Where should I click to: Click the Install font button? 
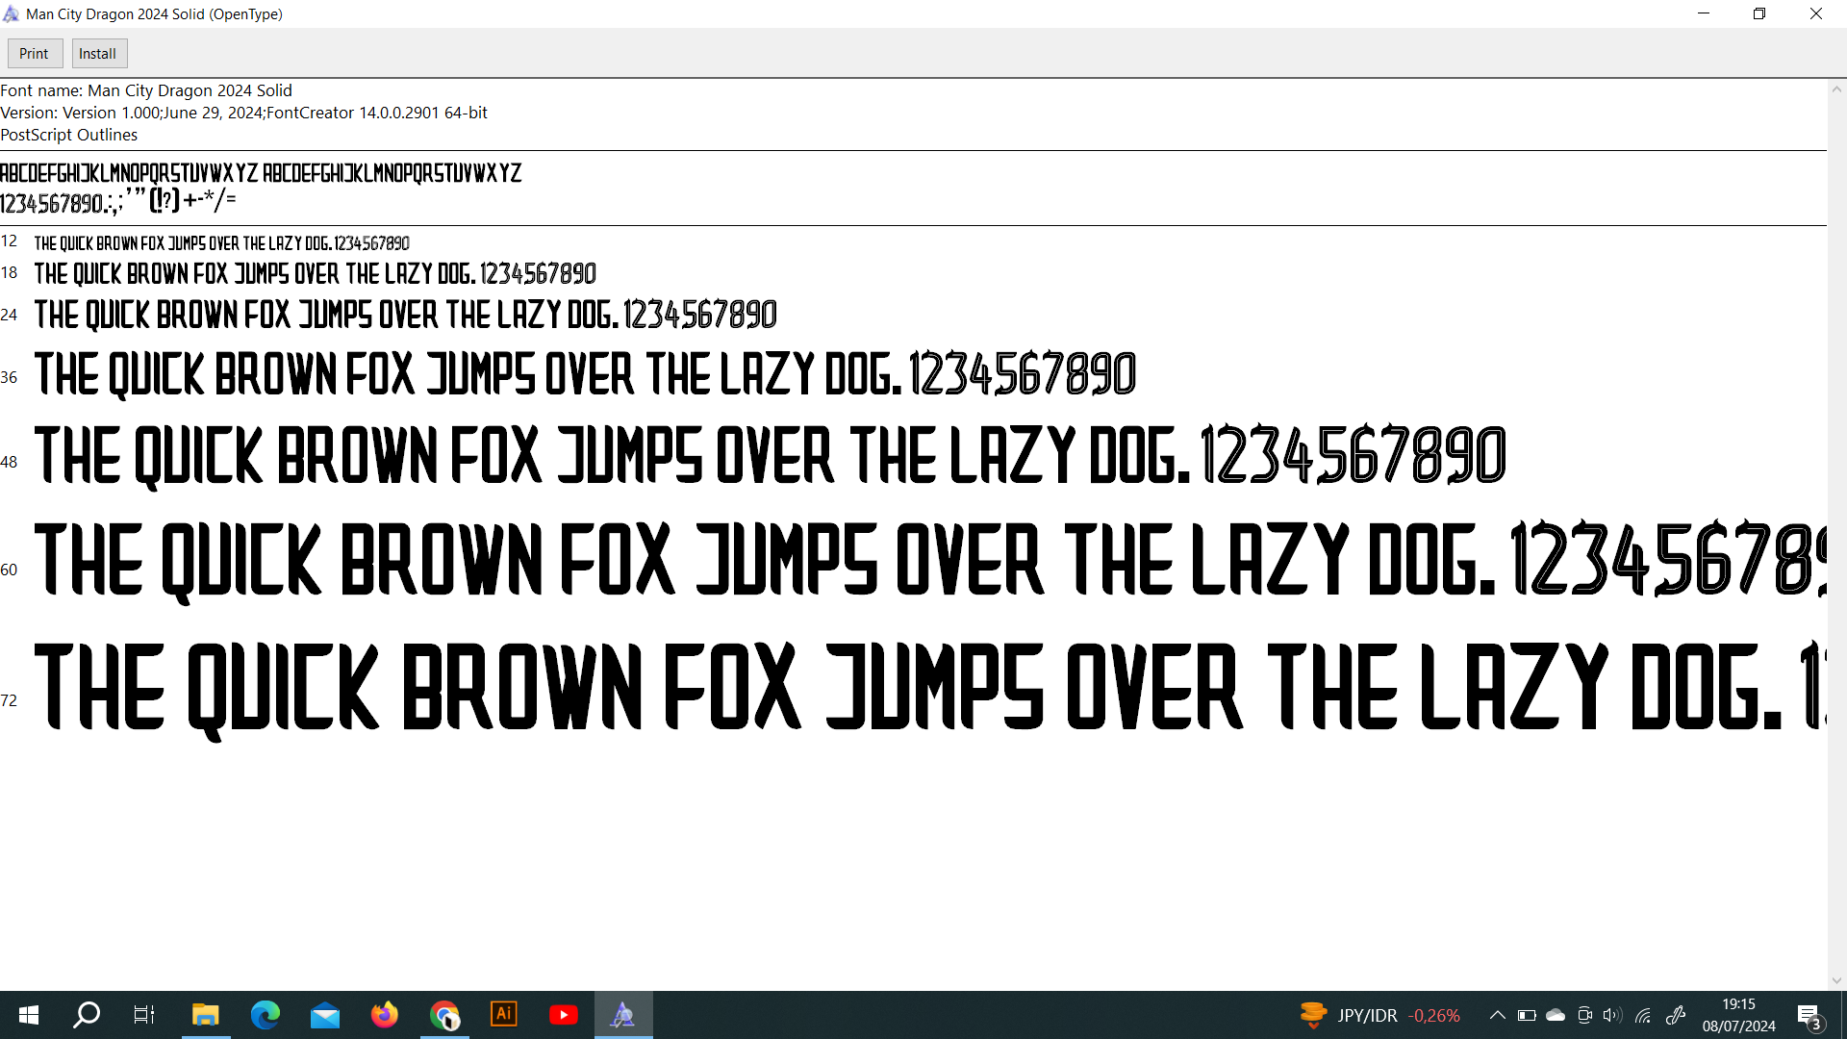tap(98, 54)
